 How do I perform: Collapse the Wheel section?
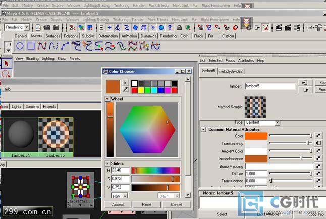tap(107, 99)
